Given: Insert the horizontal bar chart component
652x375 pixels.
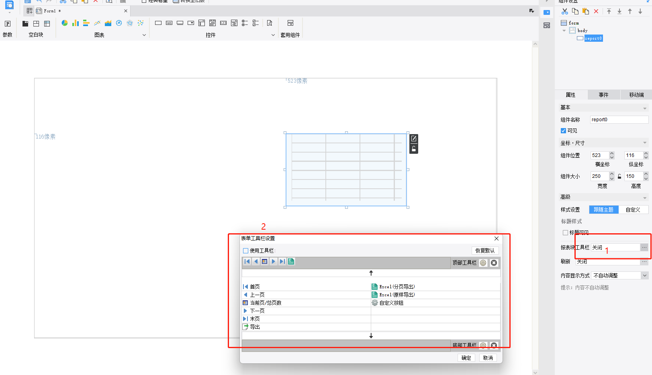Looking at the screenshot, I should pos(86,23).
